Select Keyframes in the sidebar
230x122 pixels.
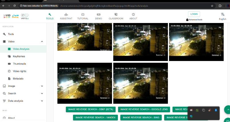tap(19, 56)
